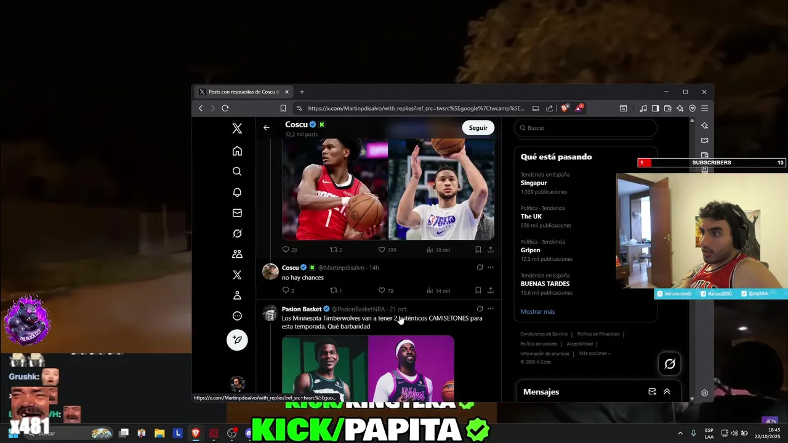The width and height of the screenshot is (788, 443).
Task: Go back in browser history
Action: [x=201, y=108]
